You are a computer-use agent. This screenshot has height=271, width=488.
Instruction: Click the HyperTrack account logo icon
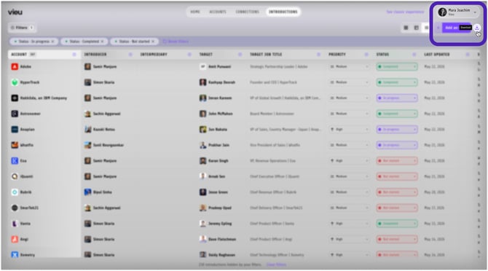click(15, 82)
